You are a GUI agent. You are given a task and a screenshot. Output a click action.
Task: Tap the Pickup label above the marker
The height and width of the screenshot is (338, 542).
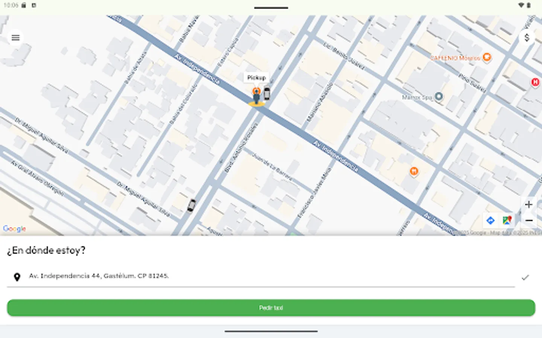[x=257, y=78]
